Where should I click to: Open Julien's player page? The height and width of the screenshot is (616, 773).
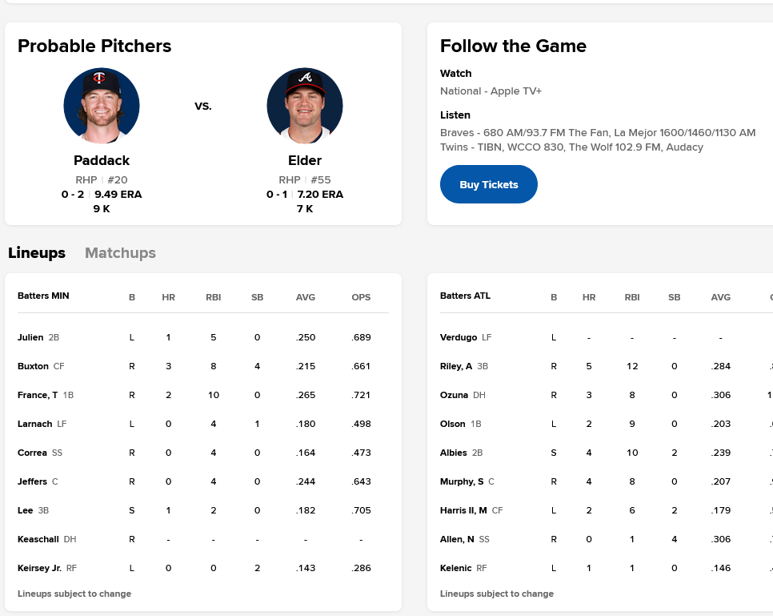coord(30,337)
